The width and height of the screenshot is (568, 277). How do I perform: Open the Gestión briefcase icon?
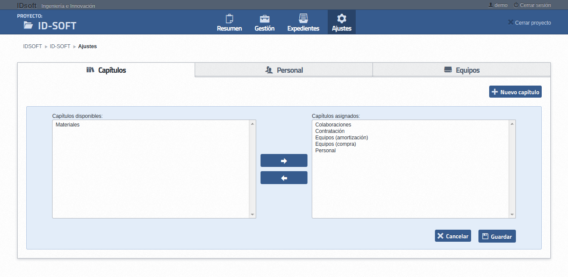(264, 19)
